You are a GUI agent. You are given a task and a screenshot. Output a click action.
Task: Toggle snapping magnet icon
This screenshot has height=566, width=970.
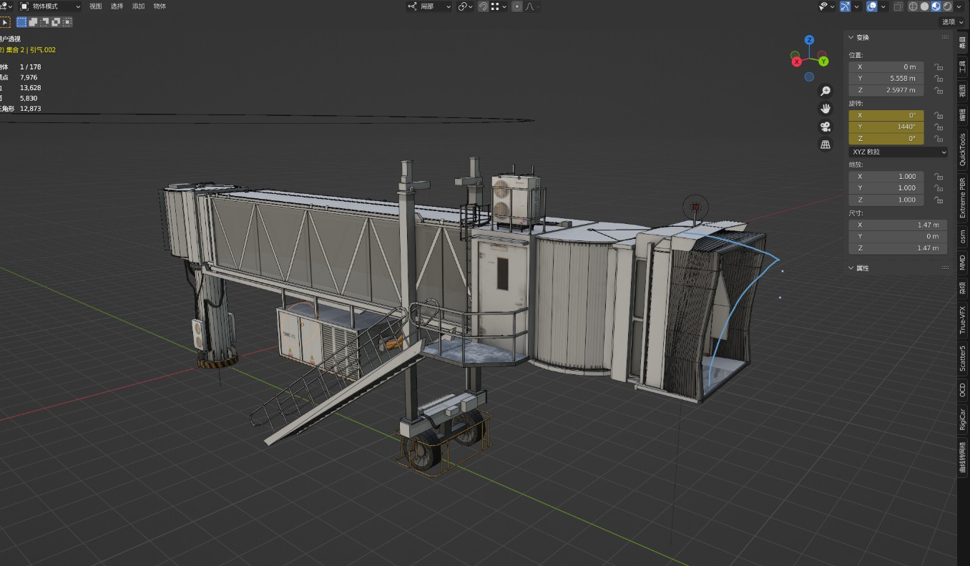point(484,6)
